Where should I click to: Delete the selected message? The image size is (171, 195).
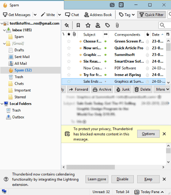click(x=142, y=90)
